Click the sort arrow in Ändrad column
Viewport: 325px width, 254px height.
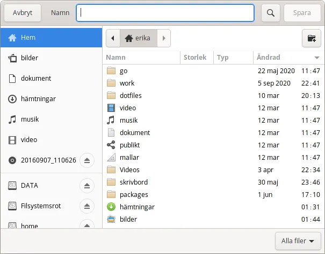click(316, 58)
